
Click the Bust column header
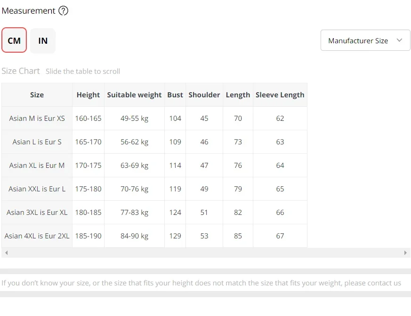click(x=175, y=95)
